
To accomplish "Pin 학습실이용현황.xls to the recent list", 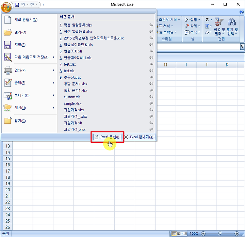I will point(151,45).
